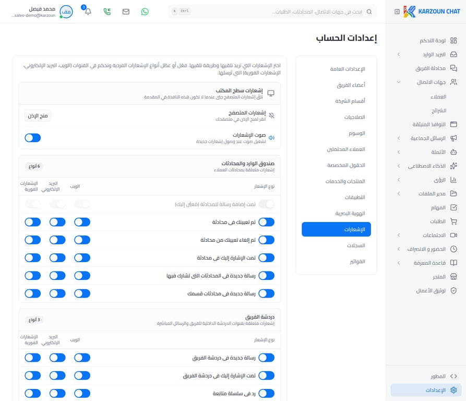Viewport: 466px width, 401px height.
Task: Click user avatar مف
Action: pyautogui.click(x=66, y=11)
